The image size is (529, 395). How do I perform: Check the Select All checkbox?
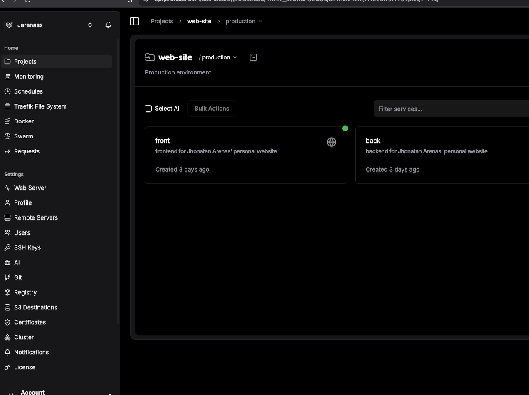pyautogui.click(x=148, y=109)
